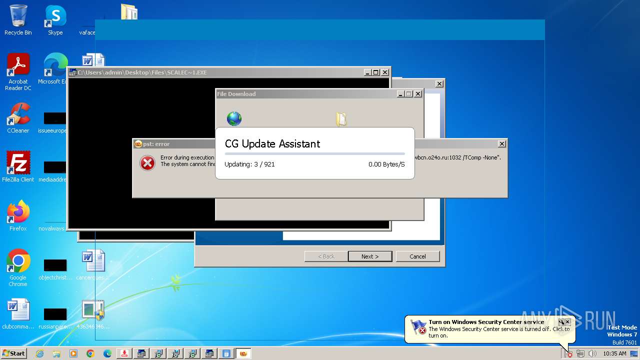This screenshot has height=360, width=640.
Task: Click the Turn on Windows Security Center text
Action: click(486, 322)
